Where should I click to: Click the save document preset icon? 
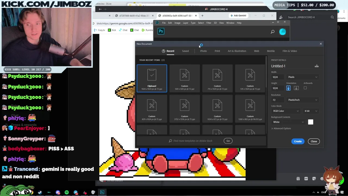point(316,66)
